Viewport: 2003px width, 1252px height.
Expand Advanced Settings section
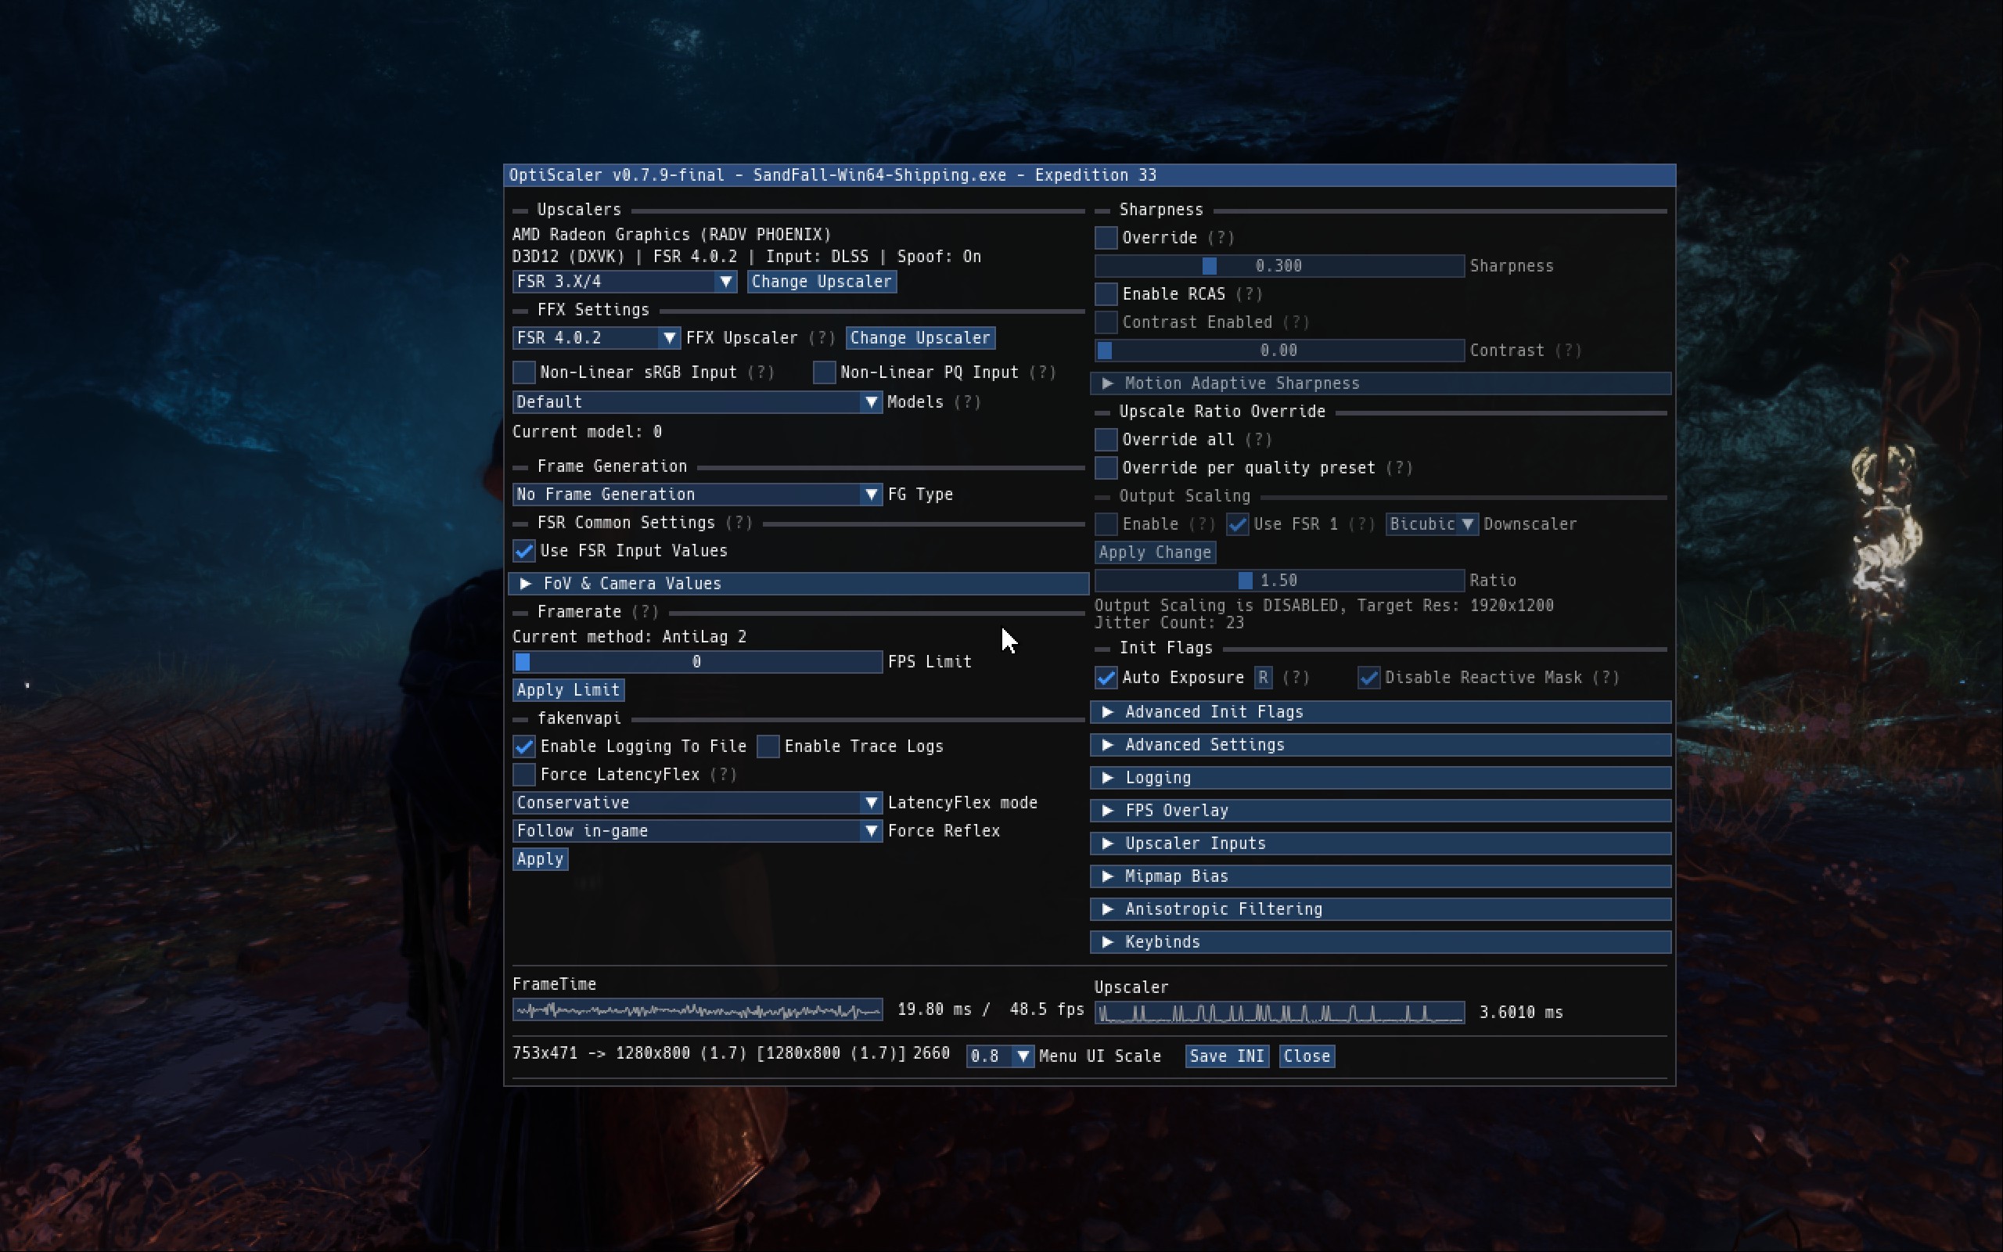[1380, 745]
